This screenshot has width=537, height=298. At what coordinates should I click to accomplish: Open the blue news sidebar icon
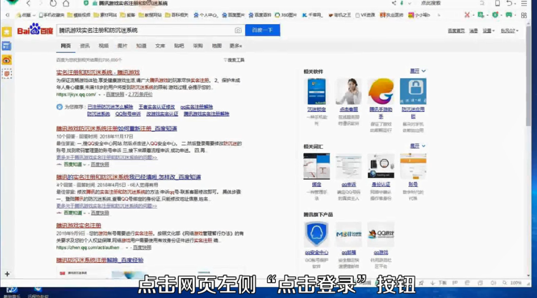(6, 46)
